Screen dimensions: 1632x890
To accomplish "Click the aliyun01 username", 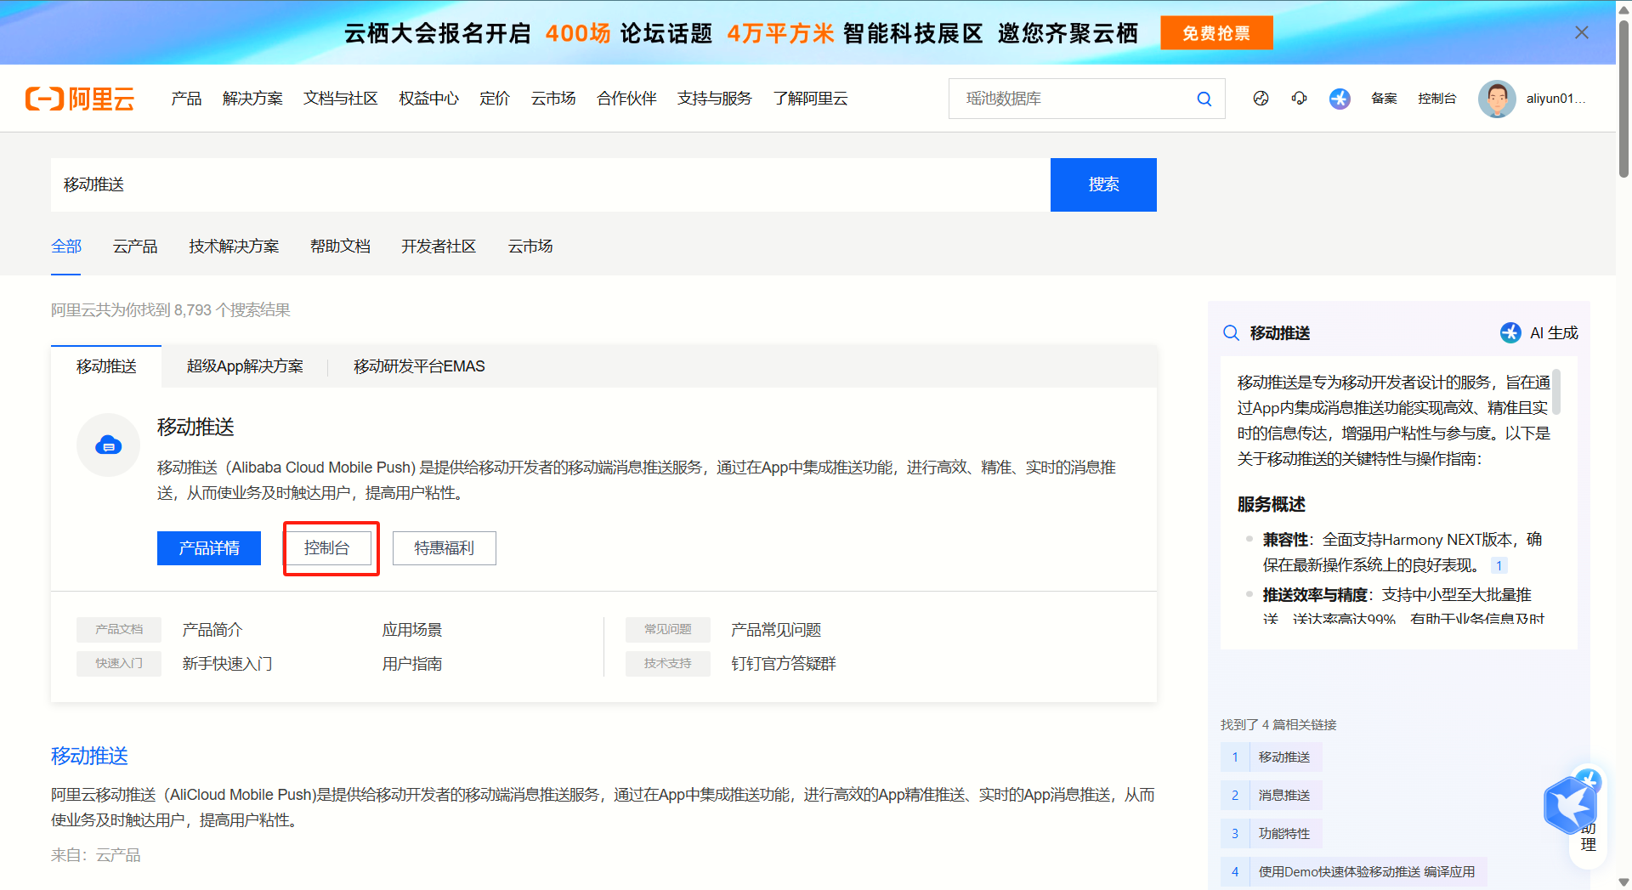I will pyautogui.click(x=1555, y=99).
